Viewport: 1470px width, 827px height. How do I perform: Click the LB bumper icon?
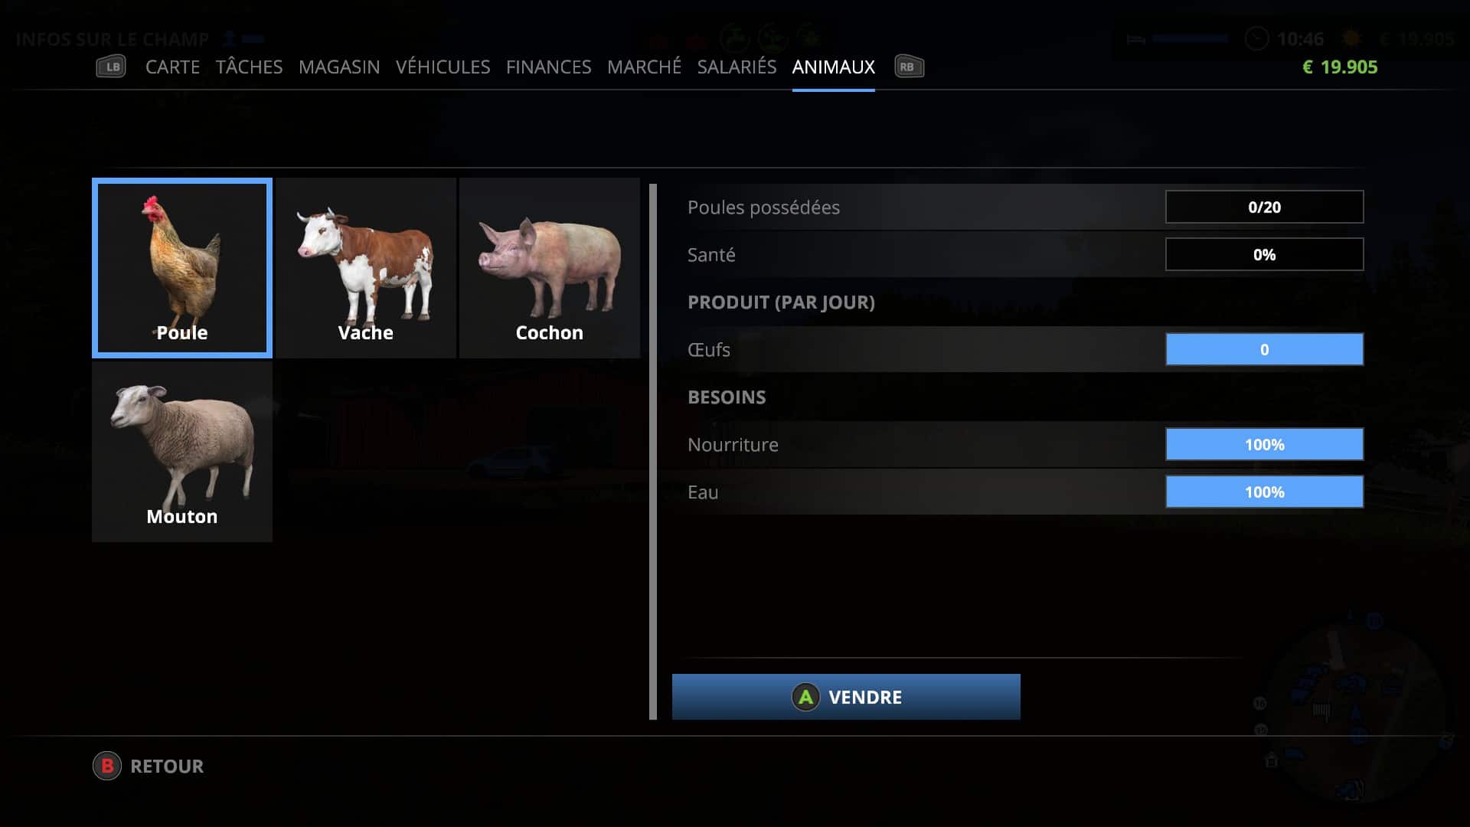point(111,67)
